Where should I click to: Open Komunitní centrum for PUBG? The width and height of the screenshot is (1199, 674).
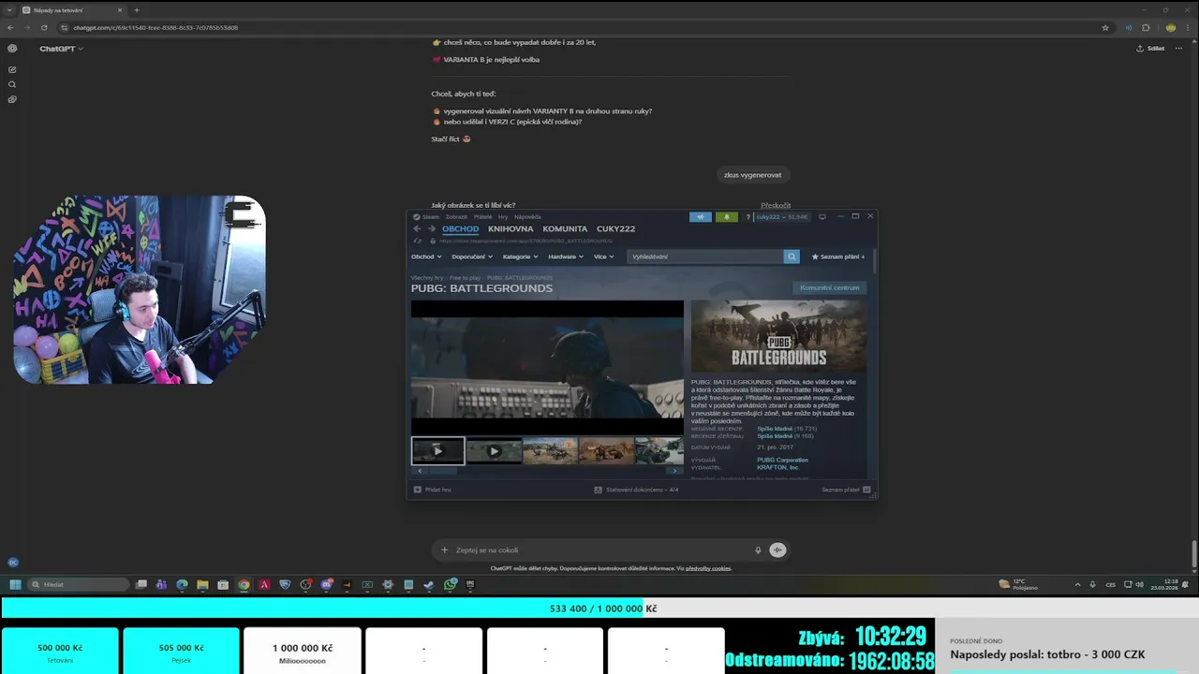click(829, 287)
